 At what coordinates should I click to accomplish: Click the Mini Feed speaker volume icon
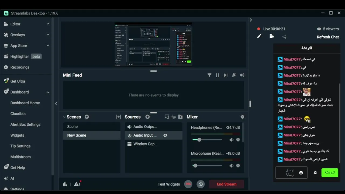242,75
